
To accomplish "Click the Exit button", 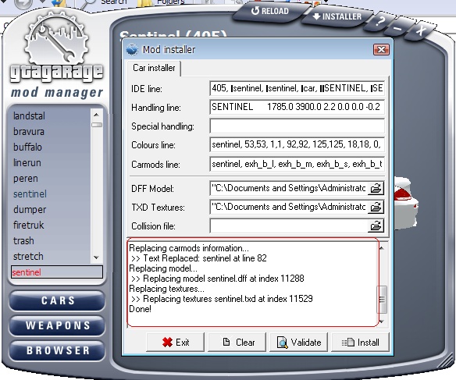I will (176, 343).
